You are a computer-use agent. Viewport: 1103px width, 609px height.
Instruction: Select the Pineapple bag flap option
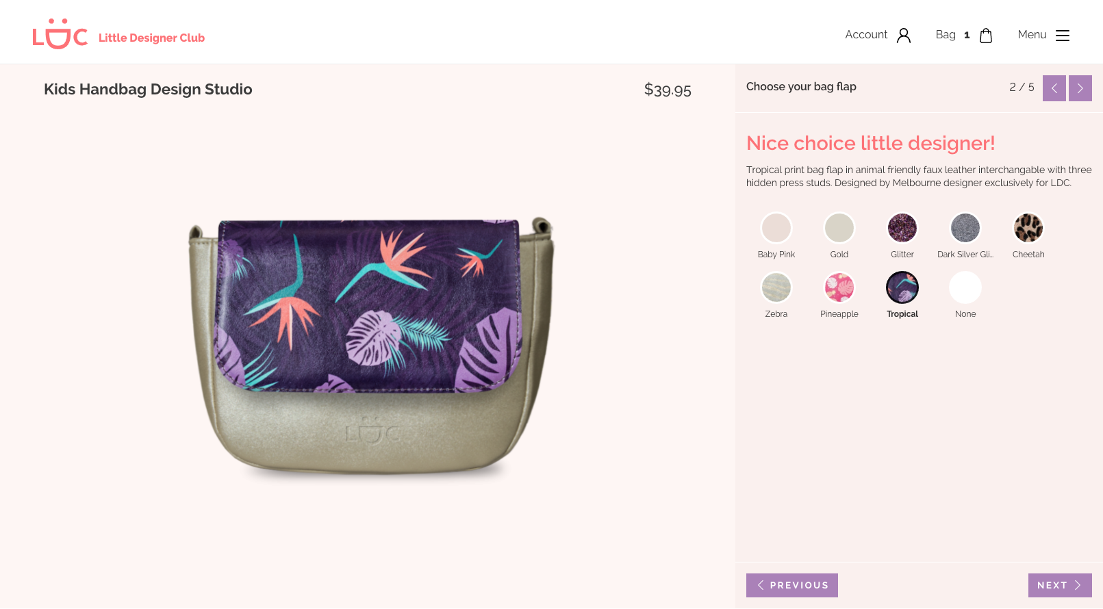pos(839,287)
